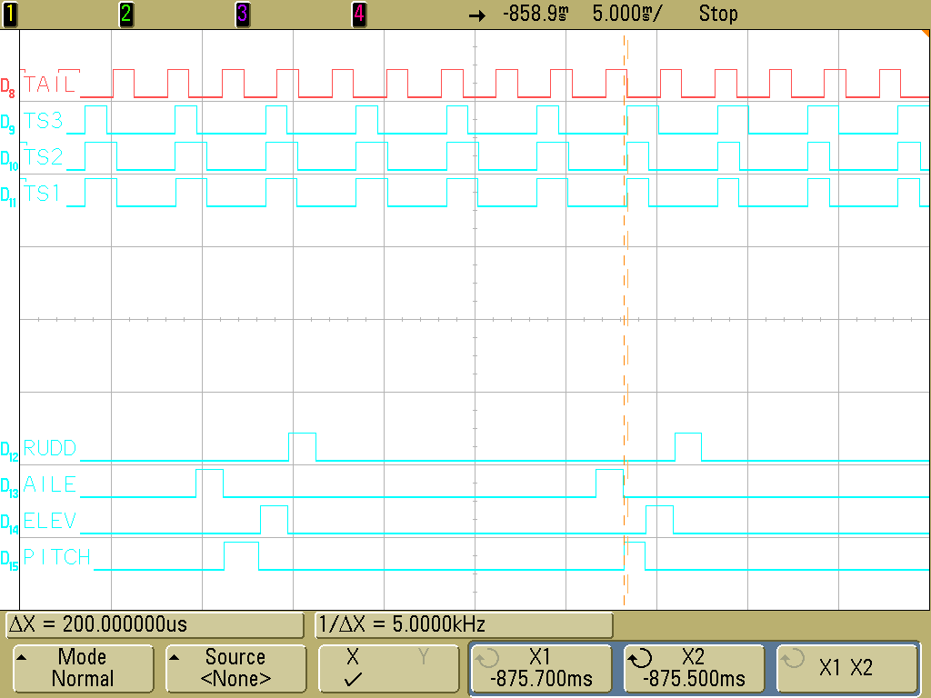Click the D8 TAIL channel label
Image resolution: width=931 pixels, height=698 pixels.
(50, 84)
